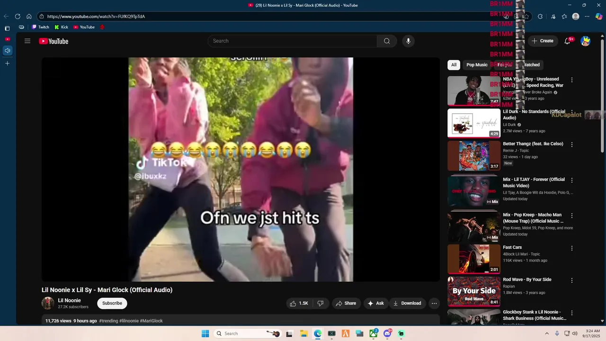The height and width of the screenshot is (341, 606).
Task: Open browser favorites star list
Action: (564, 17)
